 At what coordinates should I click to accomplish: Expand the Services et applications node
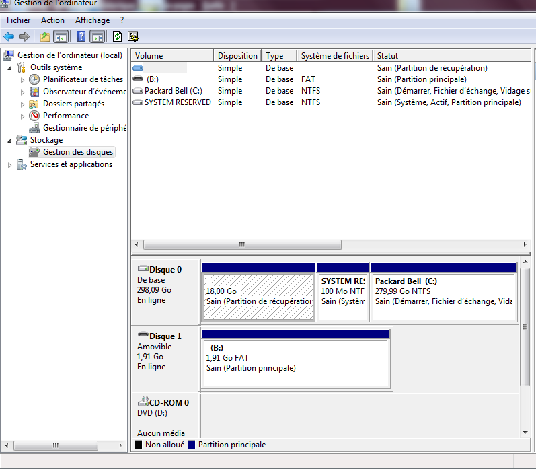10,165
